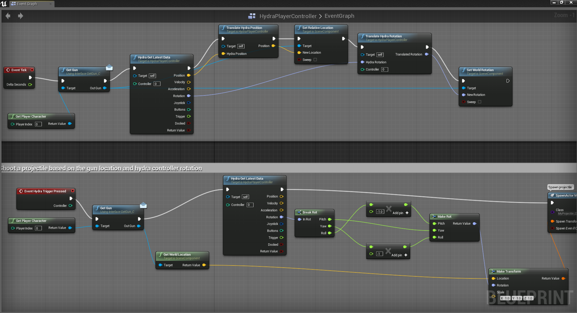This screenshot has height=313, width=577.
Task: Click the Joystick pin on the top Hydra Get Latest Data node
Action: click(x=189, y=103)
